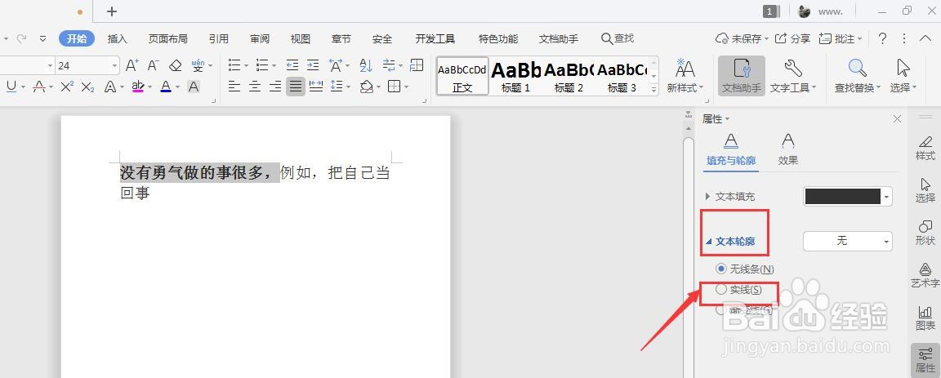This screenshot has width=941, height=378.
Task: Decrease paragraph indent
Action: click(x=292, y=64)
